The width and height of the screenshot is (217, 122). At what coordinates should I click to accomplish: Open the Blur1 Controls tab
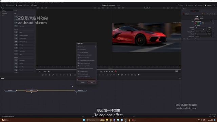point(197,17)
